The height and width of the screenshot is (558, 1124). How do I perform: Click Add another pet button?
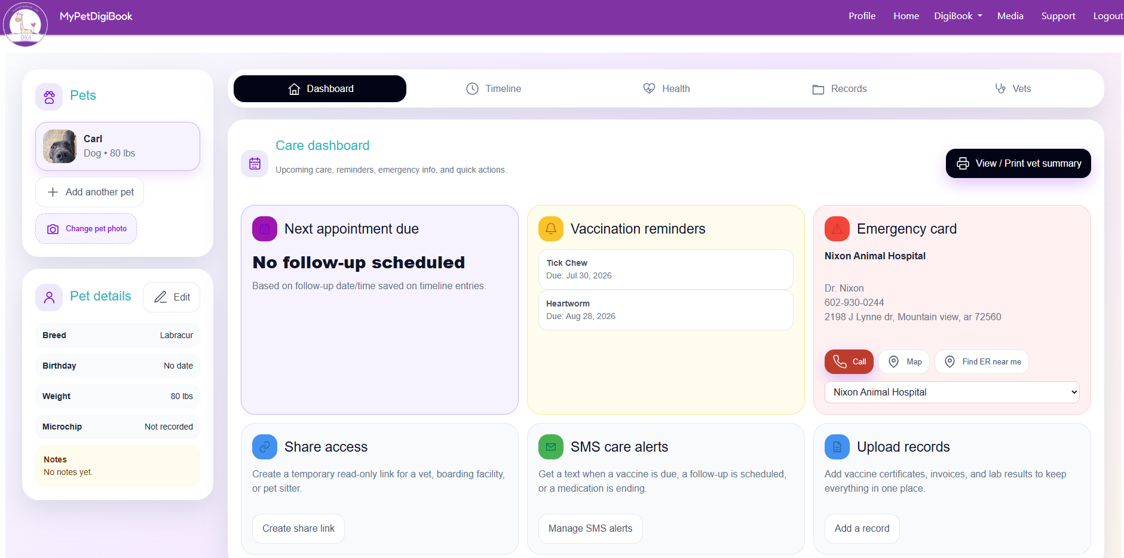[x=90, y=192]
